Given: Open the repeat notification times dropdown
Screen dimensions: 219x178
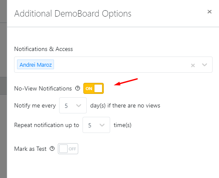Looking at the screenshot, I should (96, 125).
